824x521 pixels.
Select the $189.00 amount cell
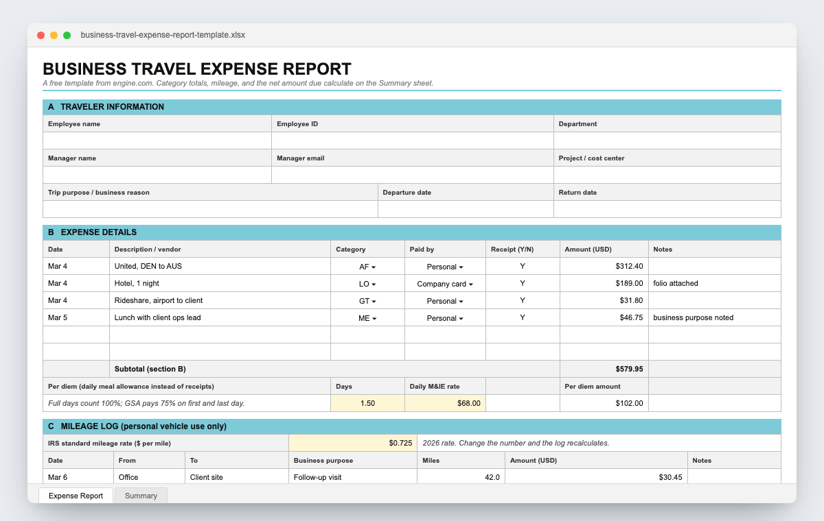[x=604, y=283]
